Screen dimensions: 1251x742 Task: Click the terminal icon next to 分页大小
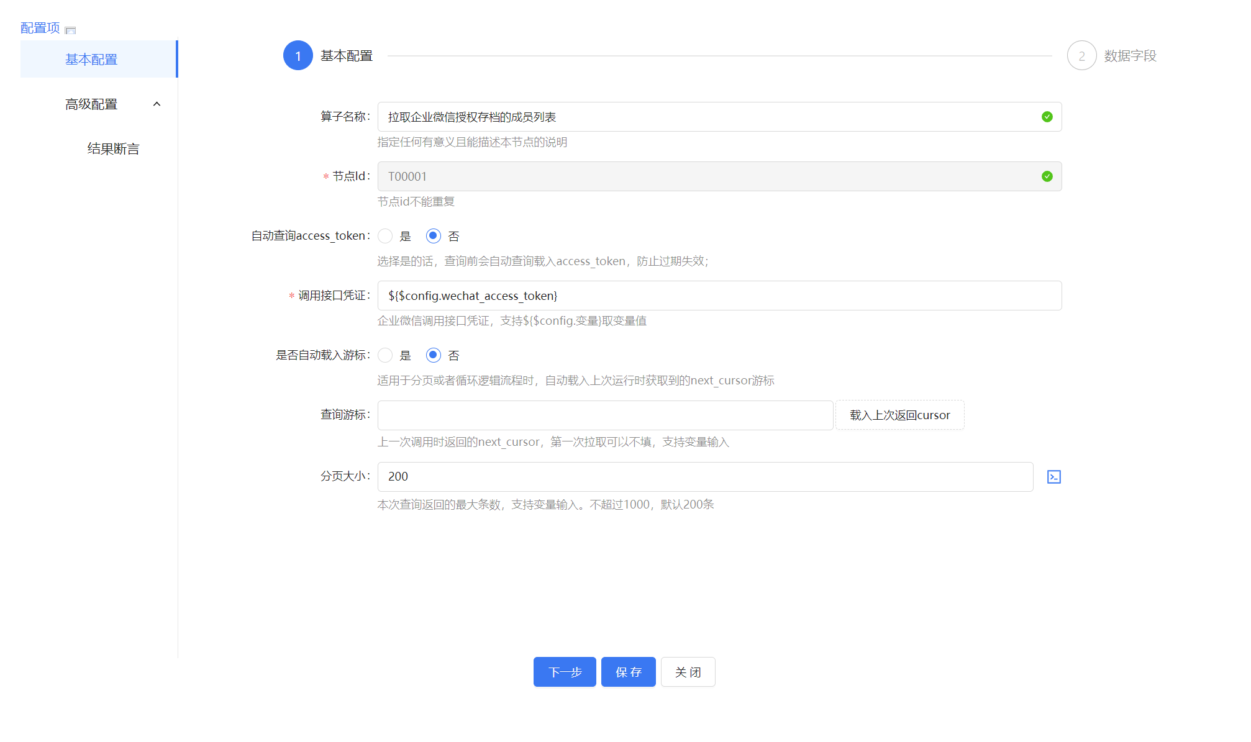coord(1053,477)
